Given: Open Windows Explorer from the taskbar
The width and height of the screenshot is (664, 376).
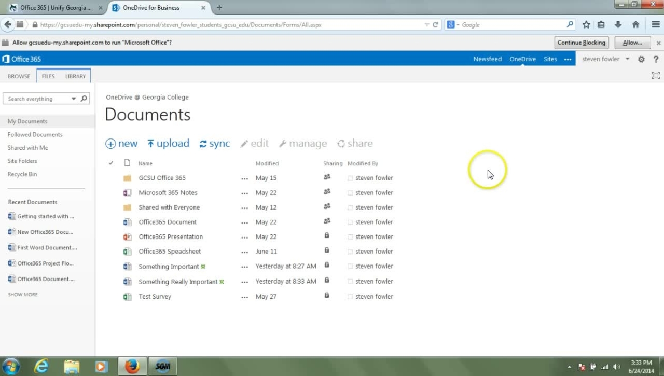Looking at the screenshot, I should point(71,367).
